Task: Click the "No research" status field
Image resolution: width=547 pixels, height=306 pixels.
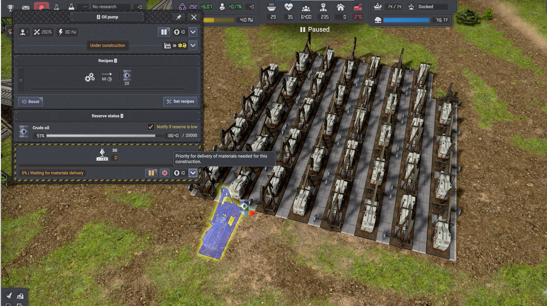Action: [x=111, y=7]
